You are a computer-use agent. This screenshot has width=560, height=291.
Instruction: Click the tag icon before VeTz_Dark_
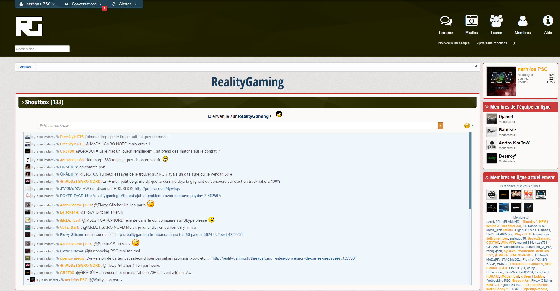[x=58, y=228]
